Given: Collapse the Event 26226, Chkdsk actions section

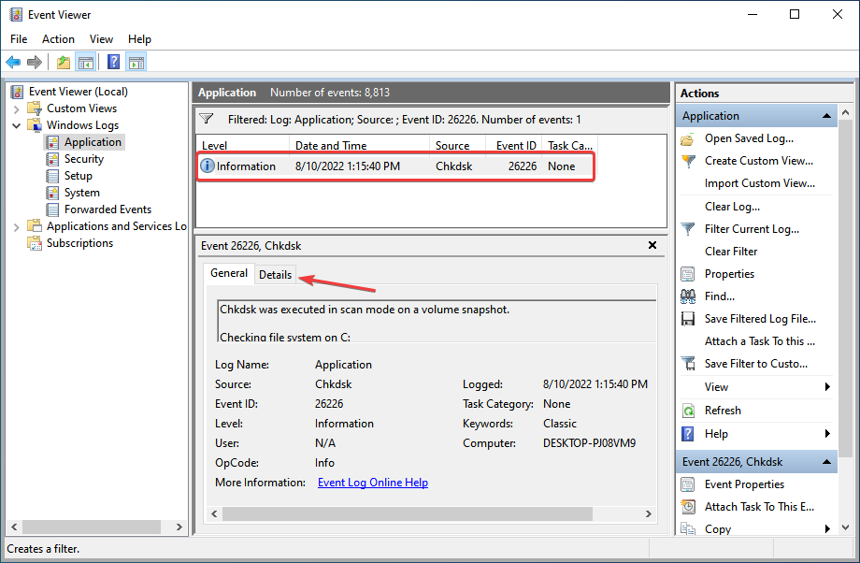Looking at the screenshot, I should point(826,462).
